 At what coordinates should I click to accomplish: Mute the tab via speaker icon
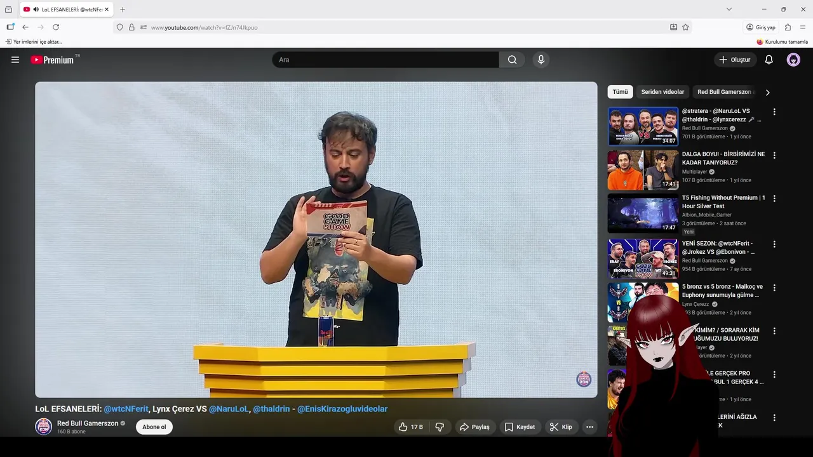[36, 10]
